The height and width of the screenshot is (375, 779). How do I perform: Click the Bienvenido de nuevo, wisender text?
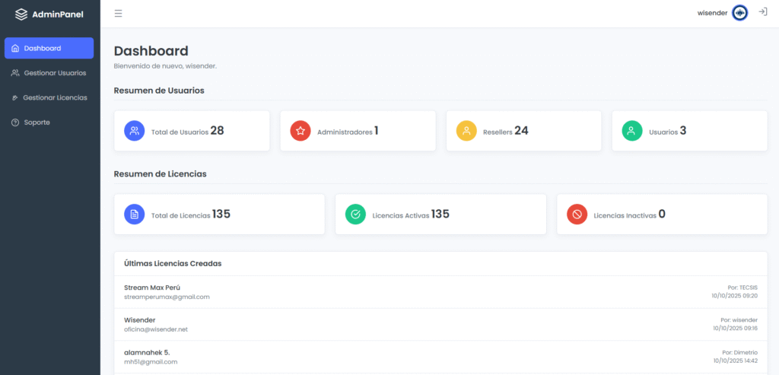(165, 65)
